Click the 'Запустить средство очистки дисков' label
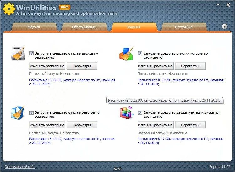Screen dimensions: 235x172 click(66, 55)
